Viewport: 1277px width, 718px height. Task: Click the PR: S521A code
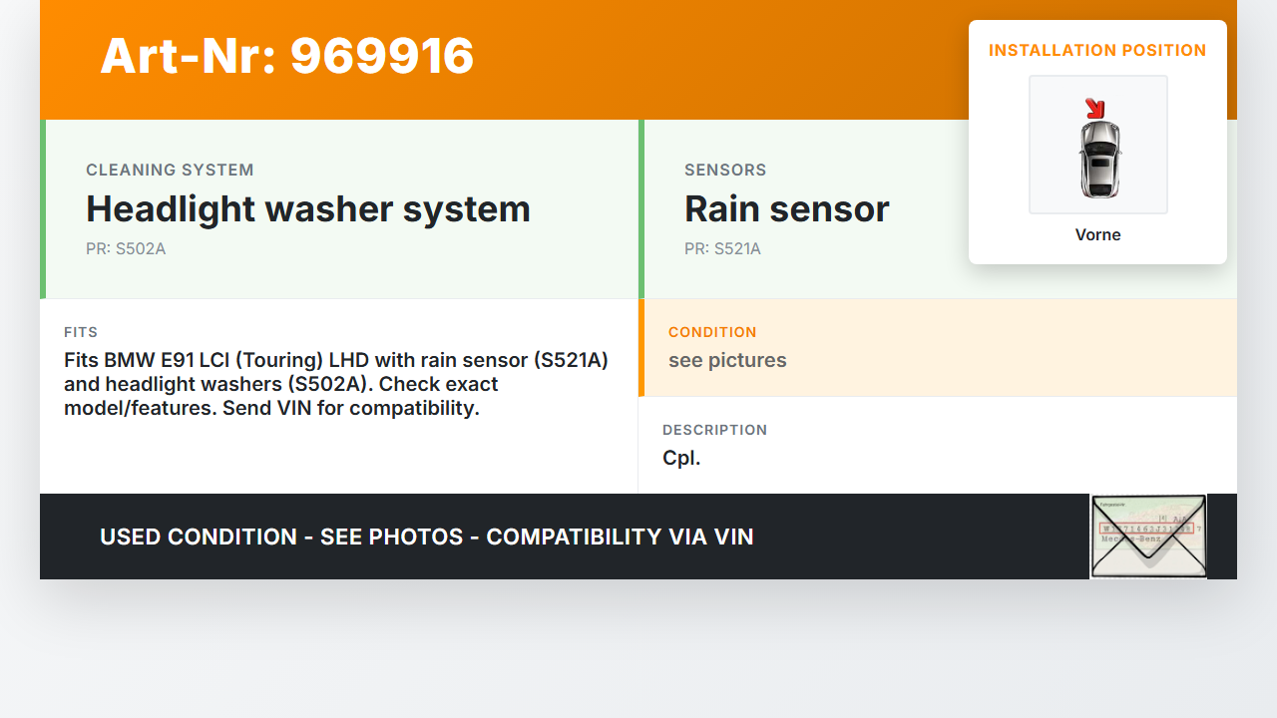722,249
